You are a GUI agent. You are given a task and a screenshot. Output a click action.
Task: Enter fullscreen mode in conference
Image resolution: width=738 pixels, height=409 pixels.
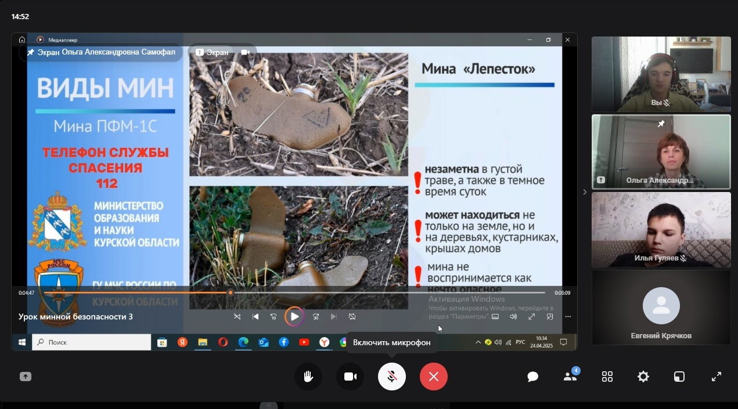[717, 377]
